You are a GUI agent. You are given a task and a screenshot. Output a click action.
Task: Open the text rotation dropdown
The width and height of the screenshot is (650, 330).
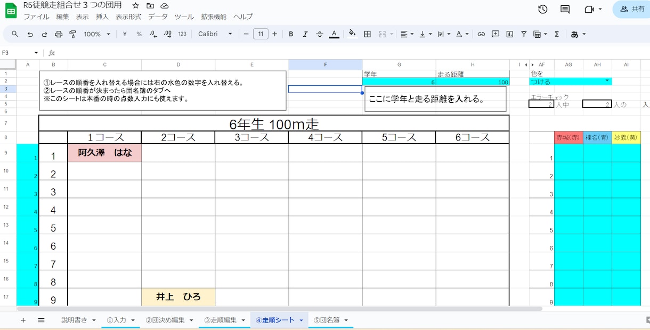462,34
